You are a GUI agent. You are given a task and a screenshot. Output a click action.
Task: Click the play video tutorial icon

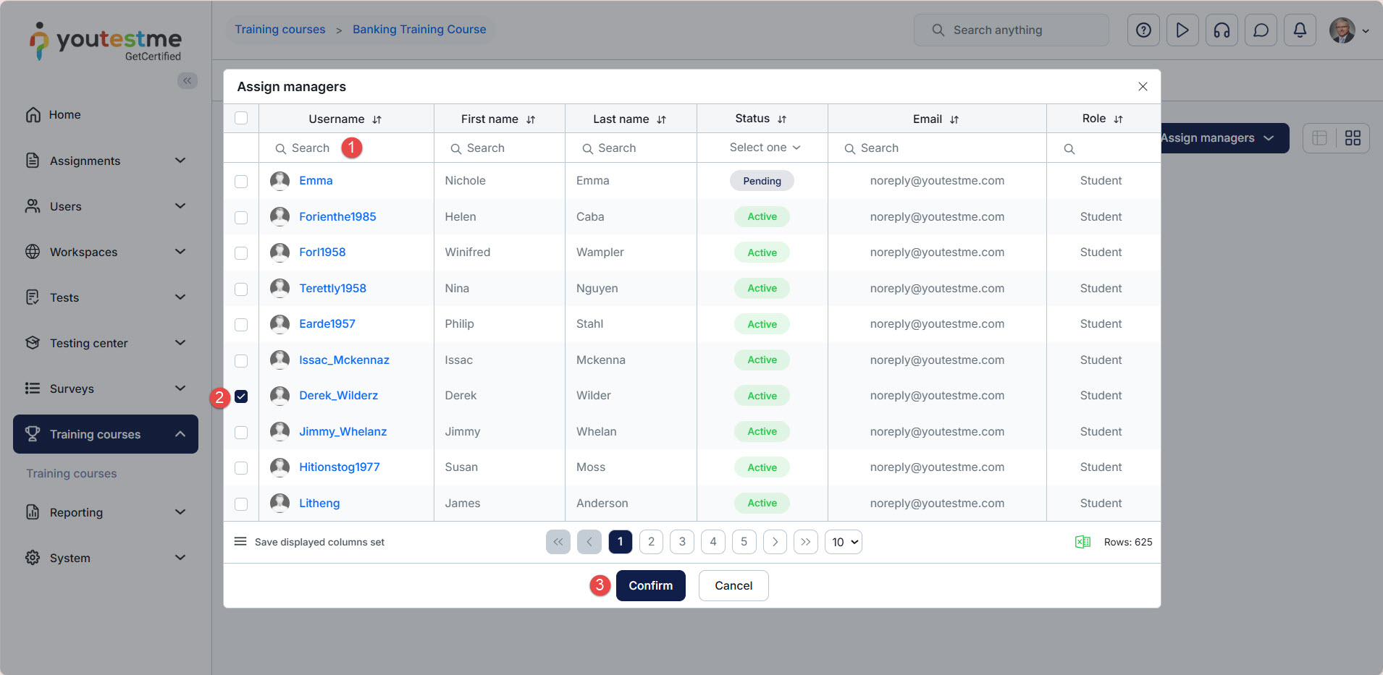pyautogui.click(x=1182, y=30)
